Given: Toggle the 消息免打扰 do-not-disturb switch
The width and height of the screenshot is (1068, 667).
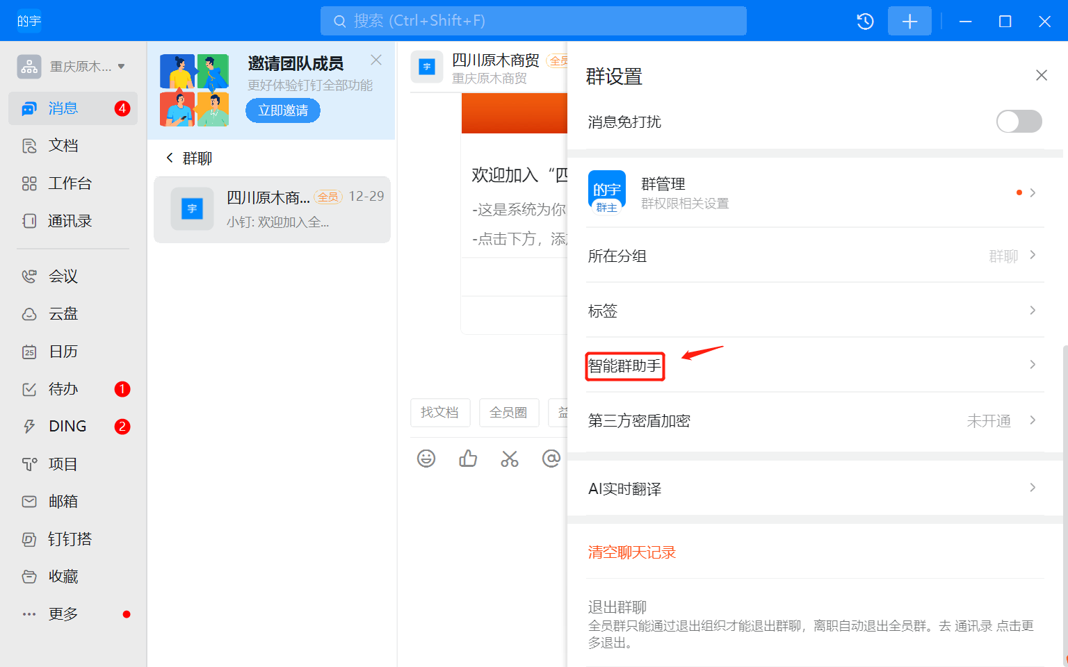Looking at the screenshot, I should point(1019,122).
